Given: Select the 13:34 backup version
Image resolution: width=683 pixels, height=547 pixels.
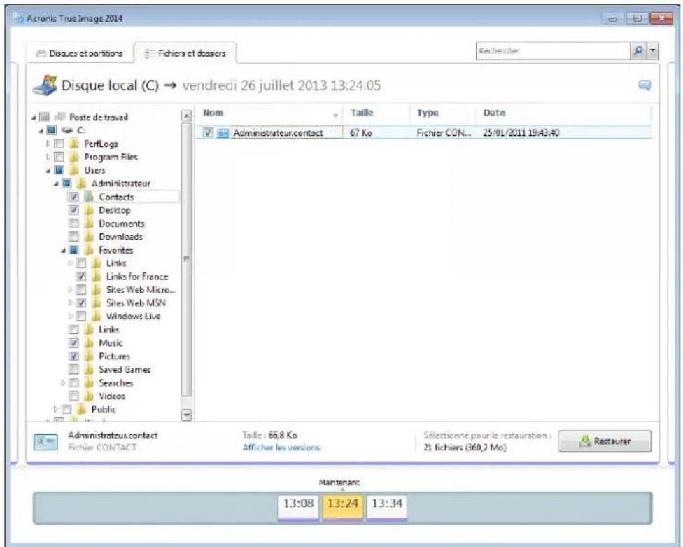Looking at the screenshot, I should pyautogui.click(x=387, y=508).
